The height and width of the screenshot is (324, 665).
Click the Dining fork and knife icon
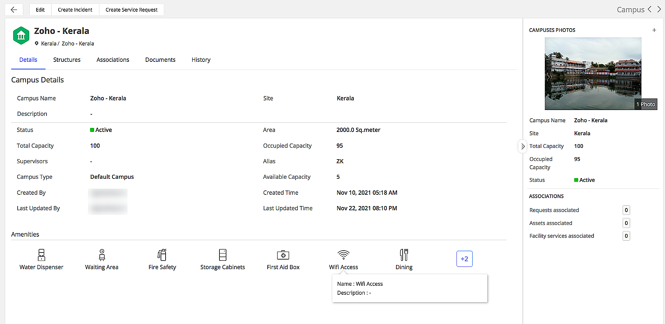pyautogui.click(x=404, y=255)
